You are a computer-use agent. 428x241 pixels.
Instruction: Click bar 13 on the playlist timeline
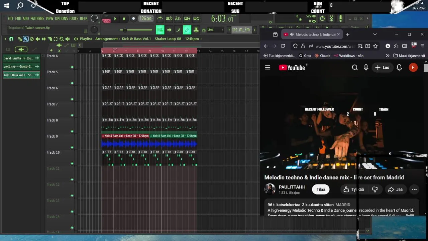click(199, 51)
